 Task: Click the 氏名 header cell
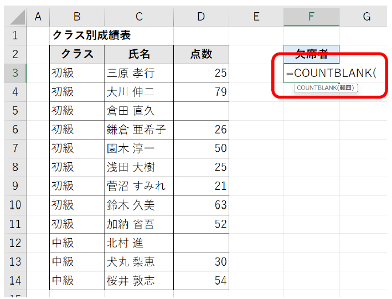(x=138, y=54)
